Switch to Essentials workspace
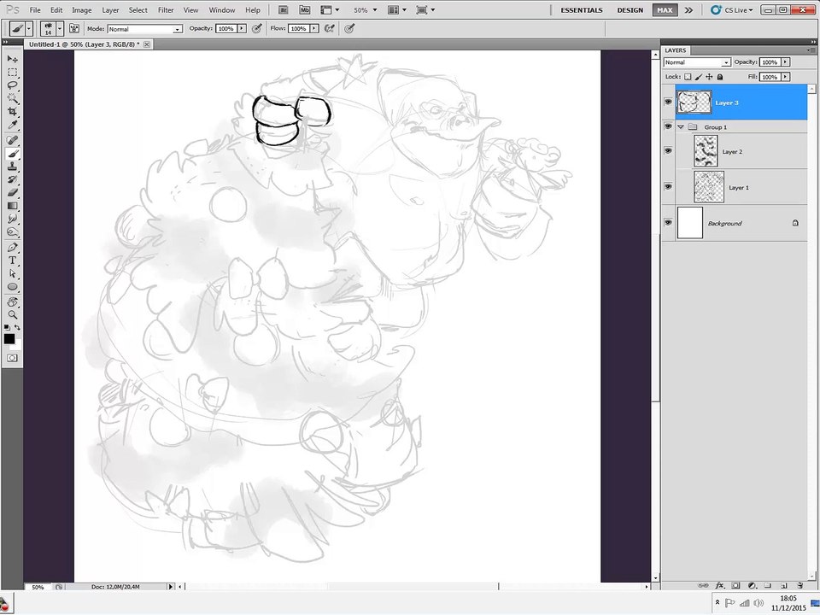 [582, 10]
